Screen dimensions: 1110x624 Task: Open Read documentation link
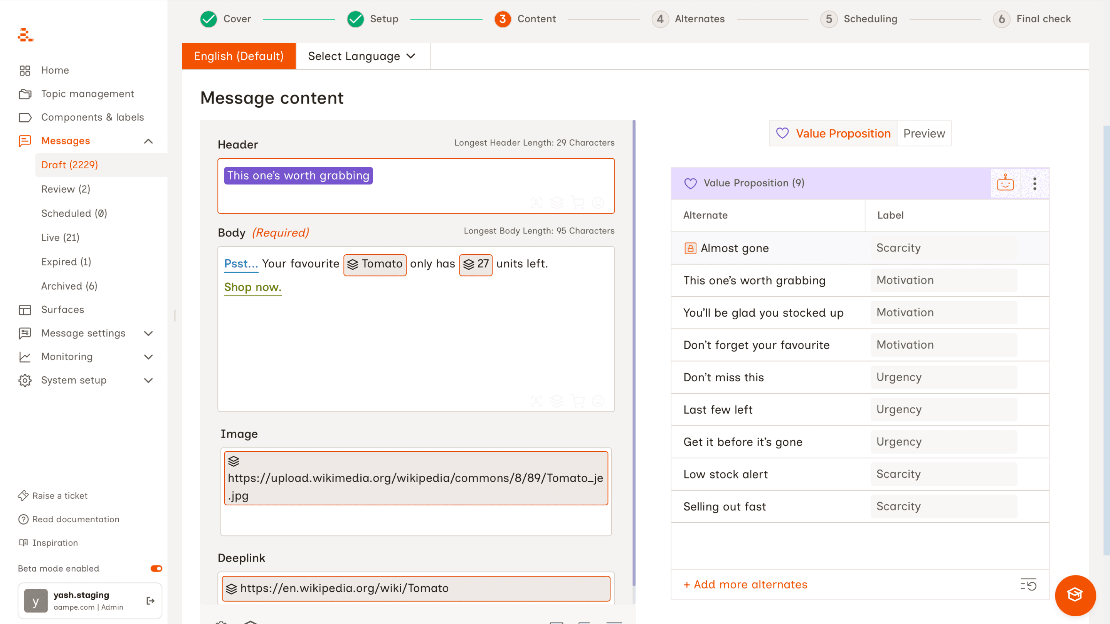[x=76, y=519]
